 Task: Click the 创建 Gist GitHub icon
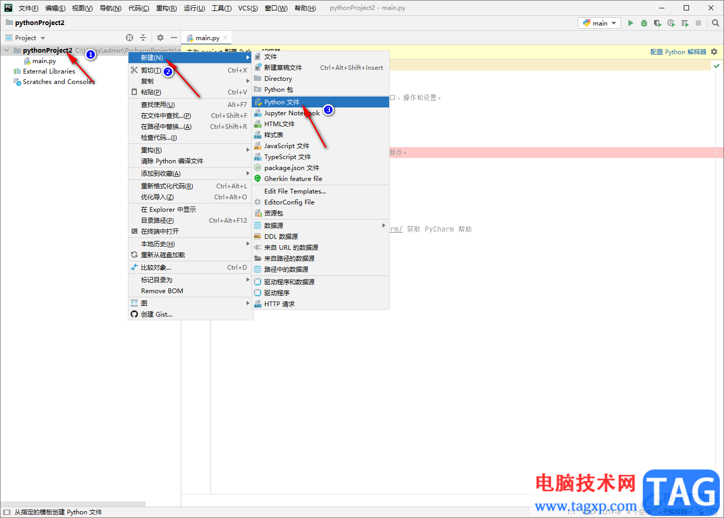134,315
